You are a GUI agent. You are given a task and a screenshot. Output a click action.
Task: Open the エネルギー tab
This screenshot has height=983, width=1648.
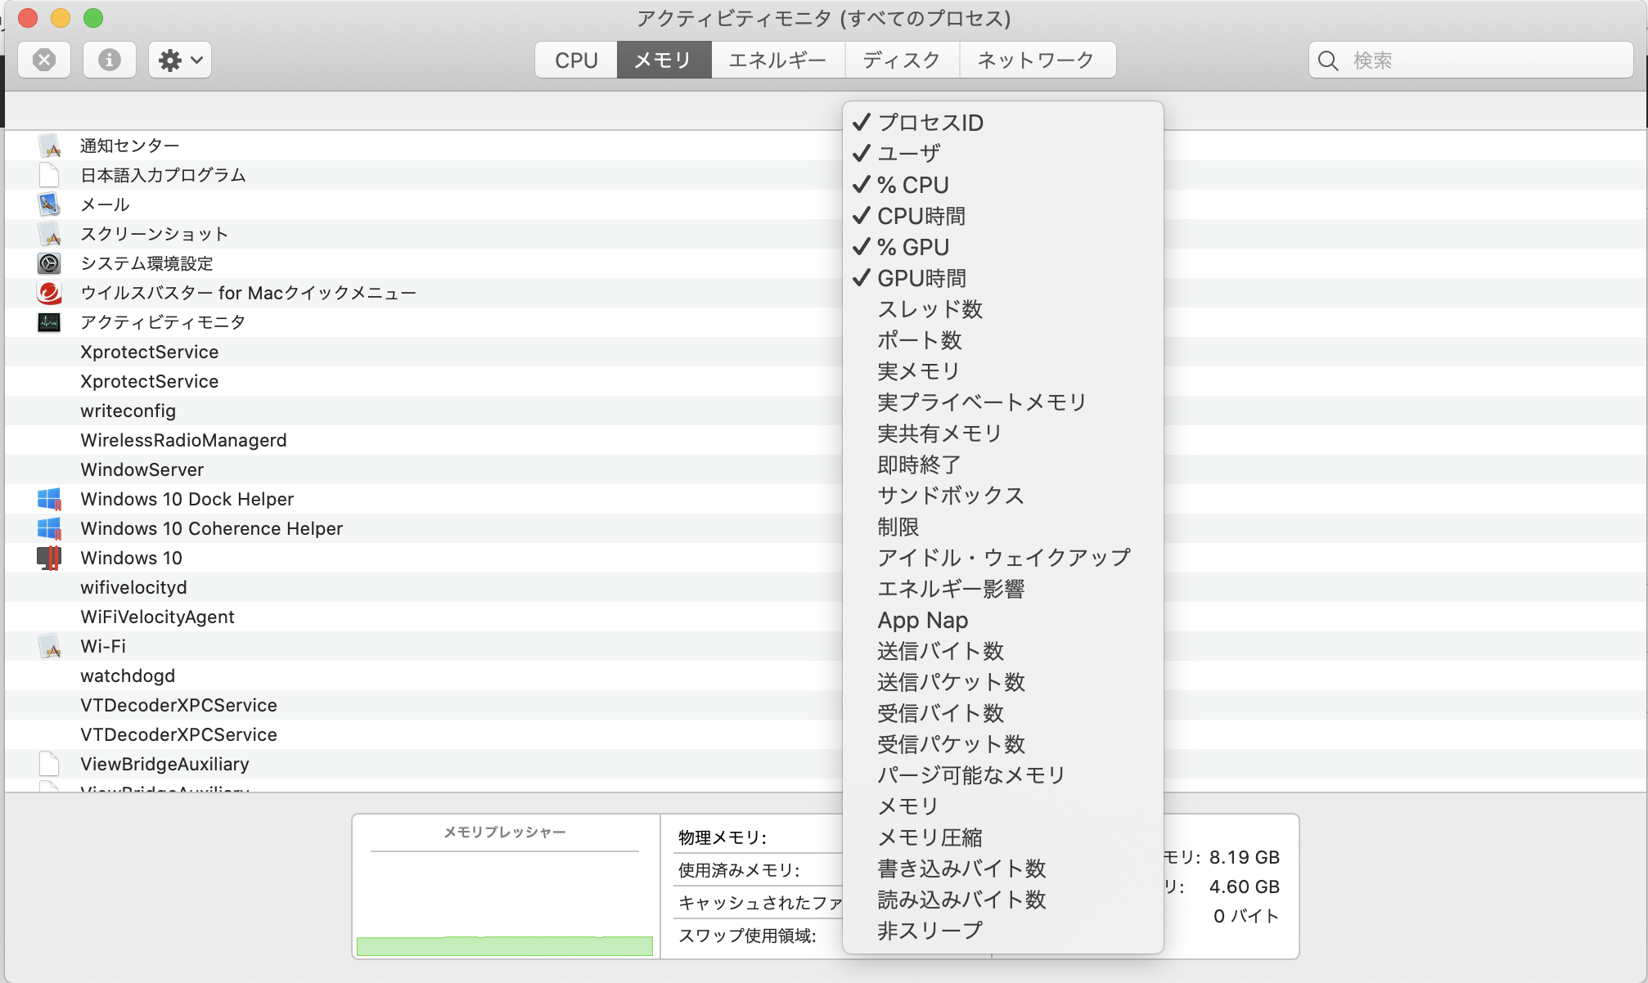[777, 60]
